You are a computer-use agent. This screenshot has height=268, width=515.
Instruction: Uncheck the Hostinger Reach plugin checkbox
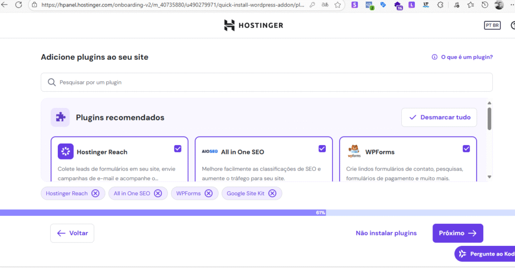click(x=178, y=149)
